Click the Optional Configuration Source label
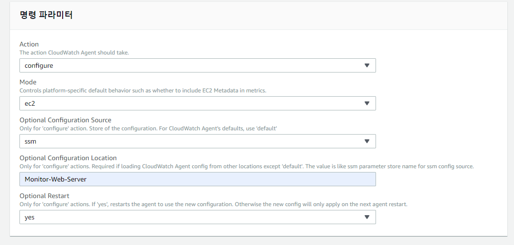This screenshot has height=245, width=514. point(65,120)
